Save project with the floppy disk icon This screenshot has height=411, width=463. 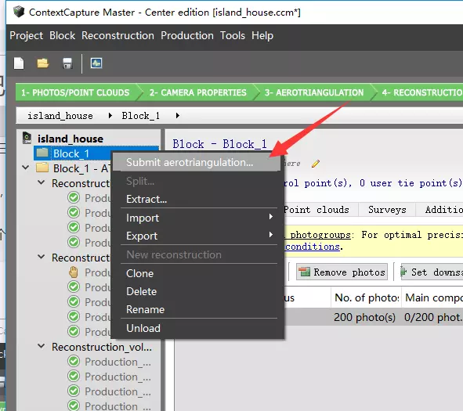(67, 63)
